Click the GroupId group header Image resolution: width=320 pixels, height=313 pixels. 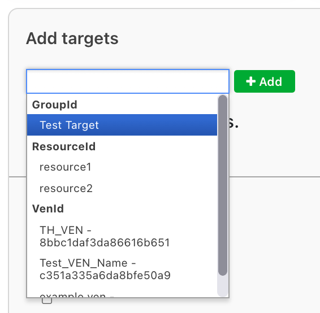point(54,105)
